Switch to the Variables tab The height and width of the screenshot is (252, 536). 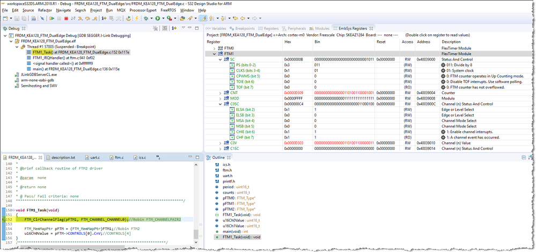[216, 28]
